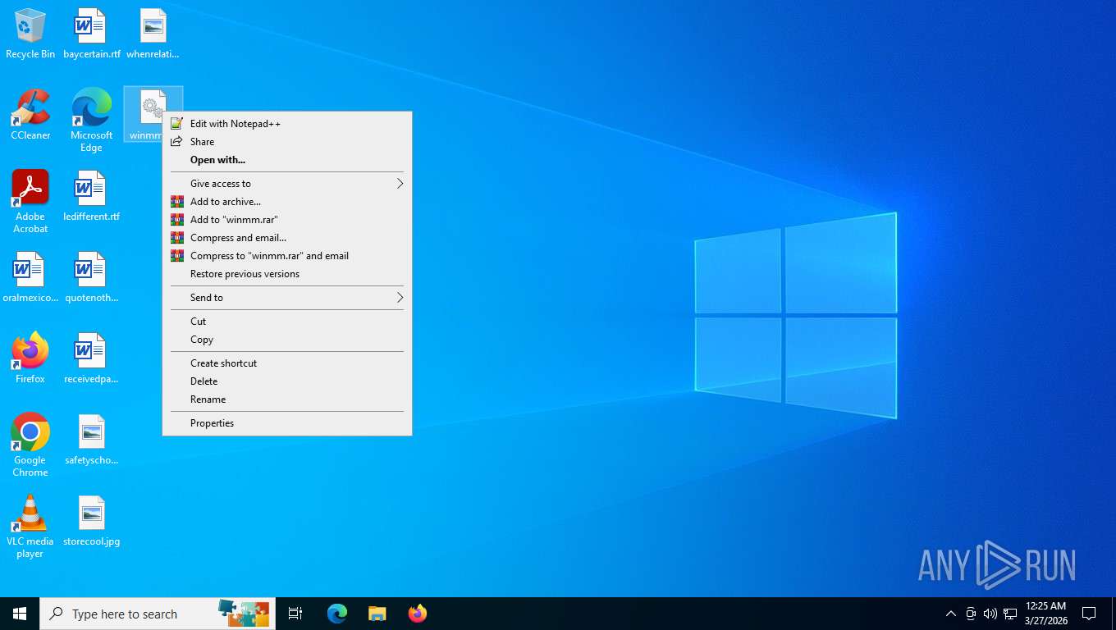
Task: Select the quotenoth... Word document icon
Action: 91,277
